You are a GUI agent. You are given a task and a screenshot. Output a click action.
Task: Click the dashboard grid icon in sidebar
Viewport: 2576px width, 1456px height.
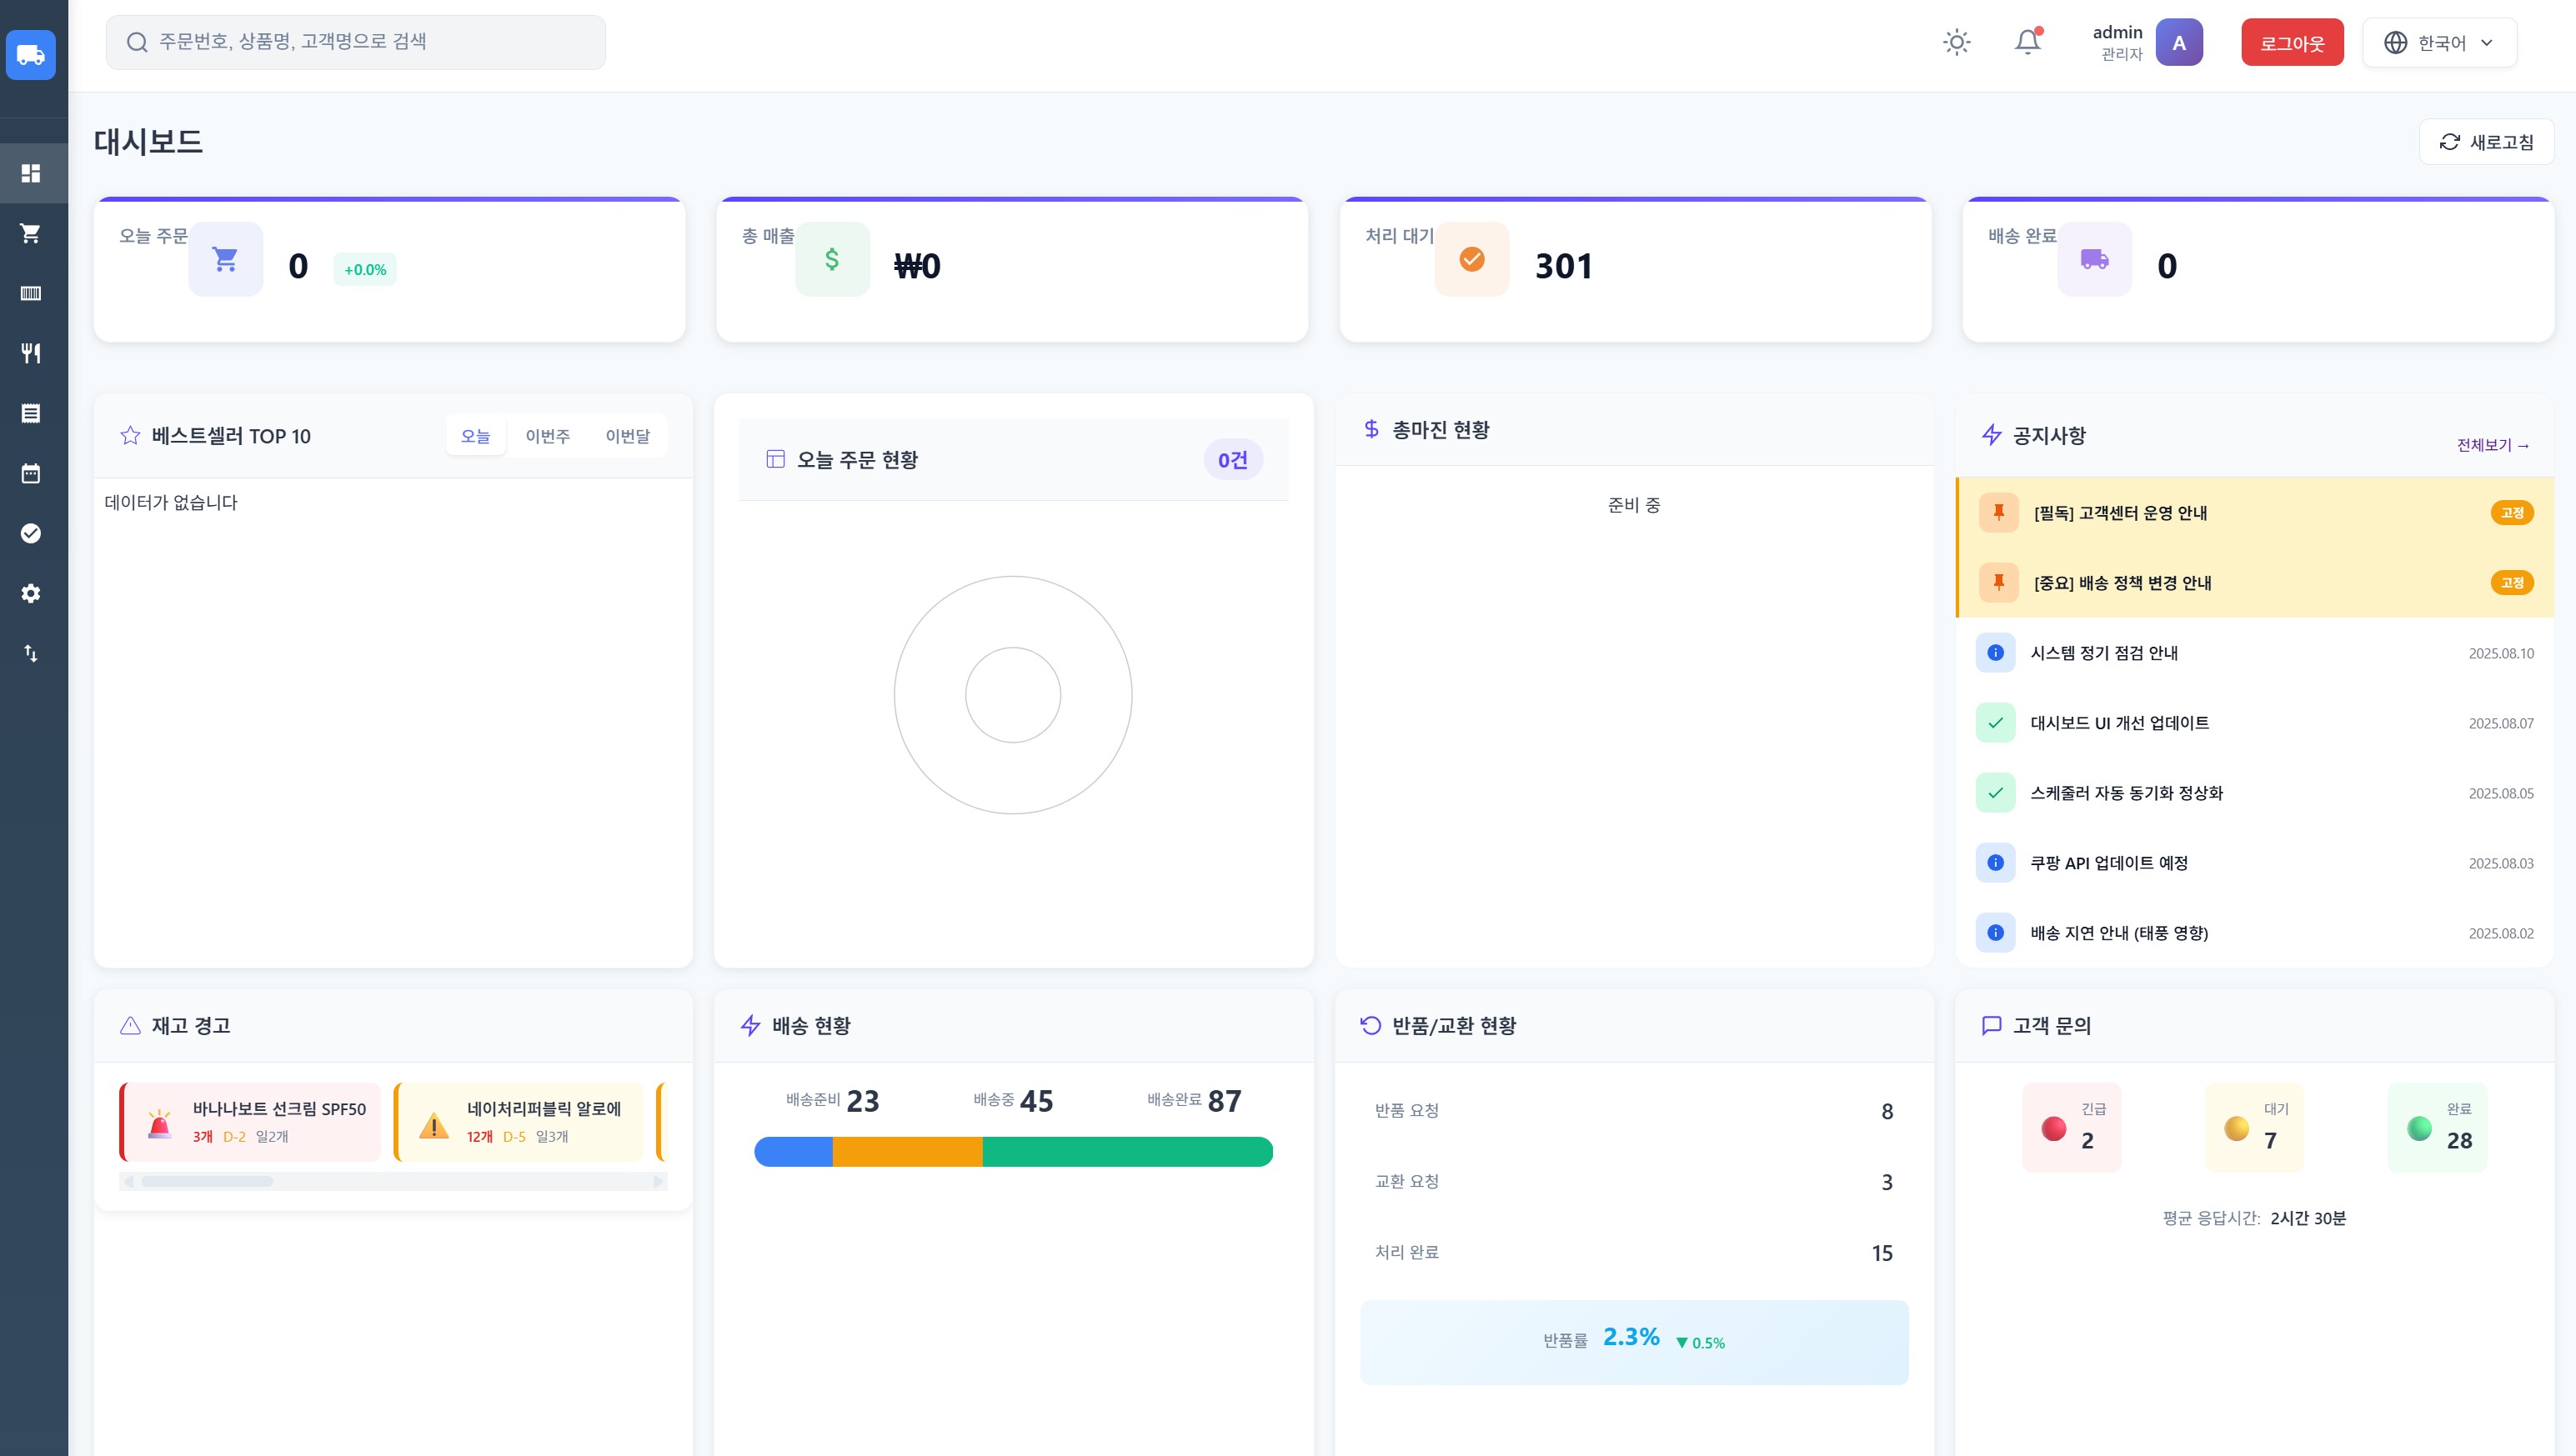coord(31,173)
